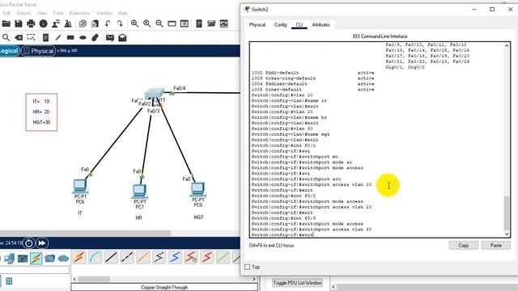Click the Zoom In magnifier icon
Screen dimensions: 518x291
point(134,23)
